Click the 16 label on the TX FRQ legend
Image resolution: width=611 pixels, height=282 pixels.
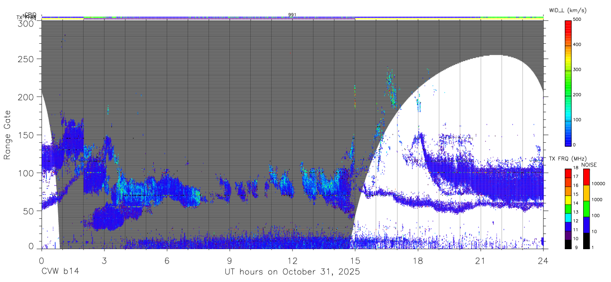click(x=576, y=186)
